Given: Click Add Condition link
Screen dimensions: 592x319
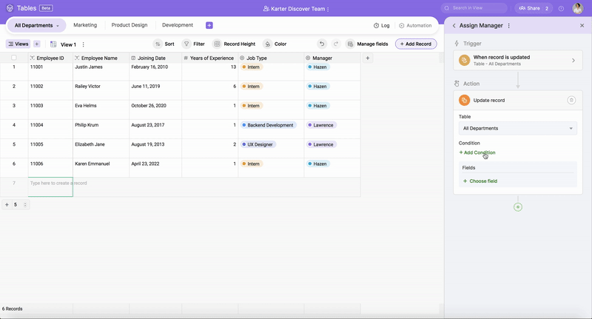Looking at the screenshot, I should coord(477,152).
